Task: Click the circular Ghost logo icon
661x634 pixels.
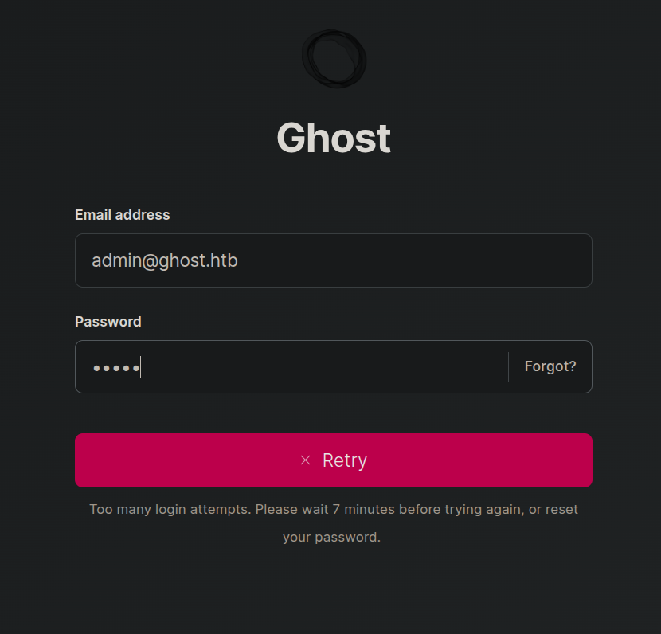Action: click(x=334, y=59)
